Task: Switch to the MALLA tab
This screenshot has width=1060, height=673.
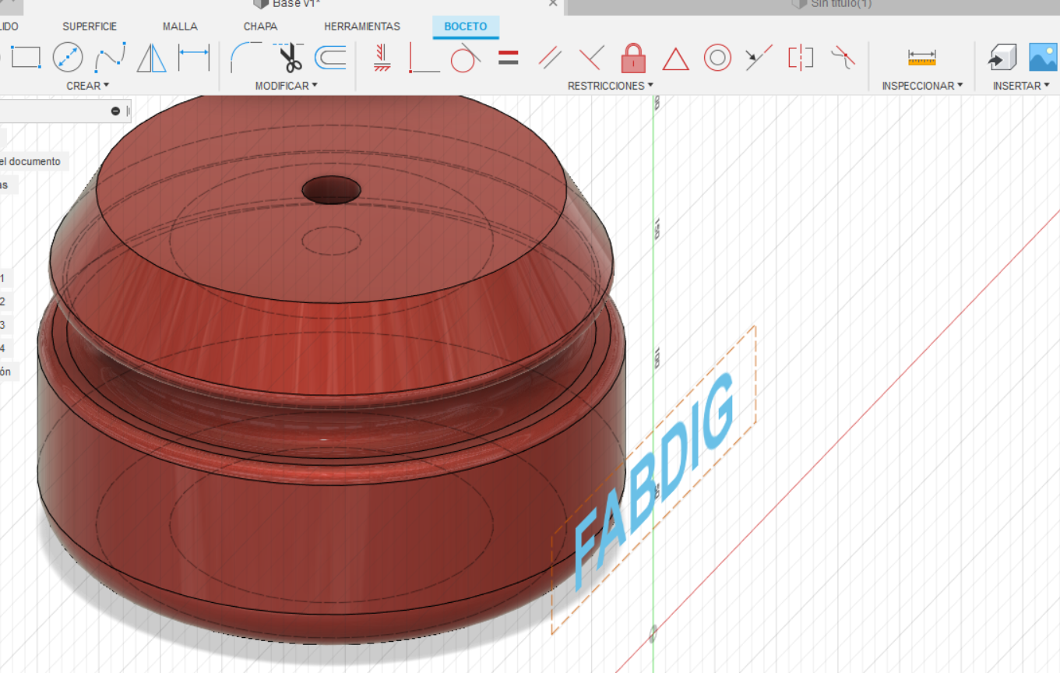Action: pos(180,26)
